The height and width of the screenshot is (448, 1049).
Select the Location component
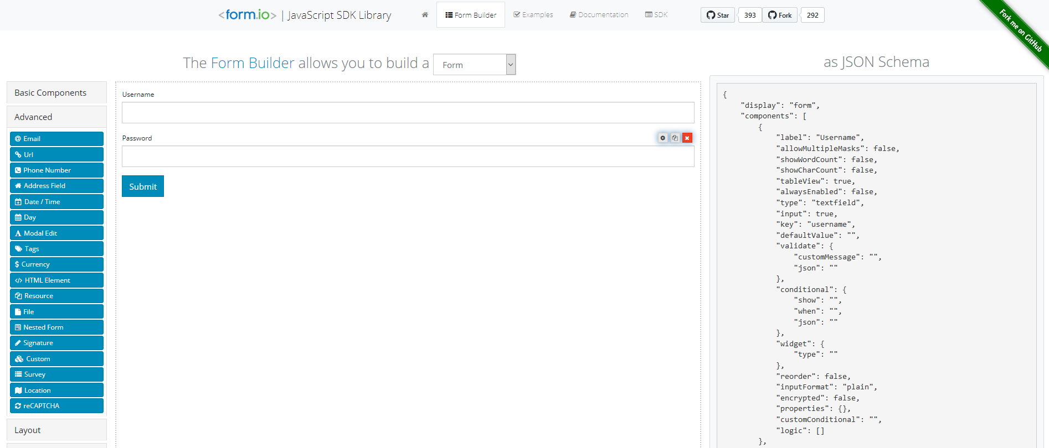(x=56, y=390)
